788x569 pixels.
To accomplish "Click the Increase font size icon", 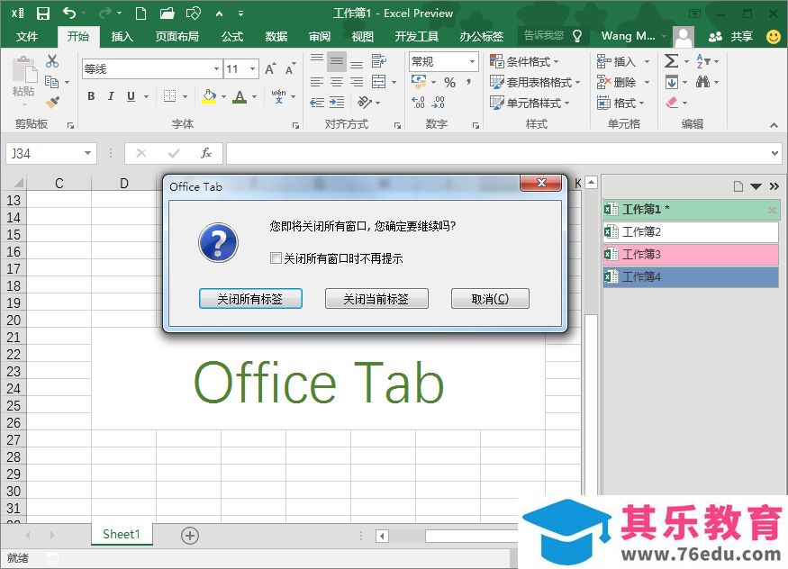I will click(270, 68).
